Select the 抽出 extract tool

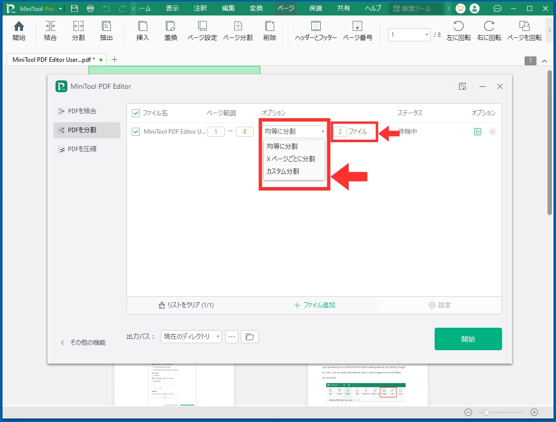(106, 31)
